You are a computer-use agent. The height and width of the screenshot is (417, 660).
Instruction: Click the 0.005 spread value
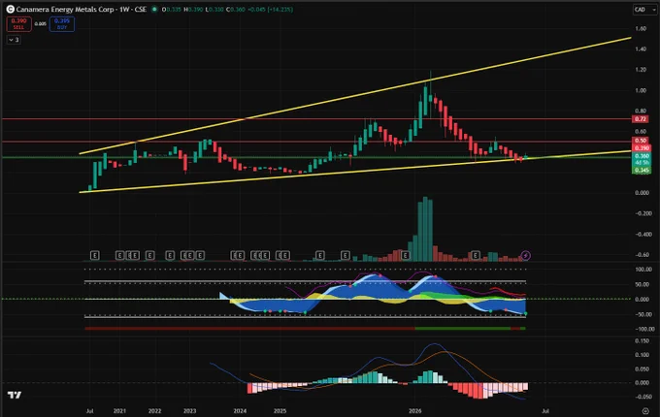(x=41, y=24)
